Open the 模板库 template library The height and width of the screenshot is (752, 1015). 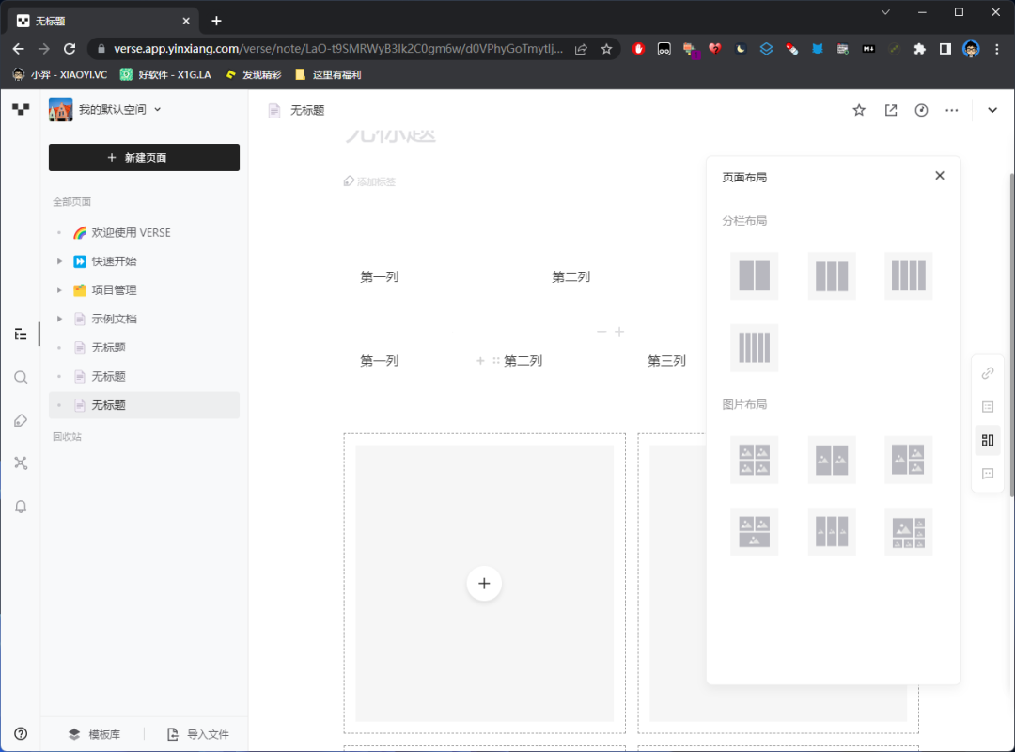[x=97, y=734]
